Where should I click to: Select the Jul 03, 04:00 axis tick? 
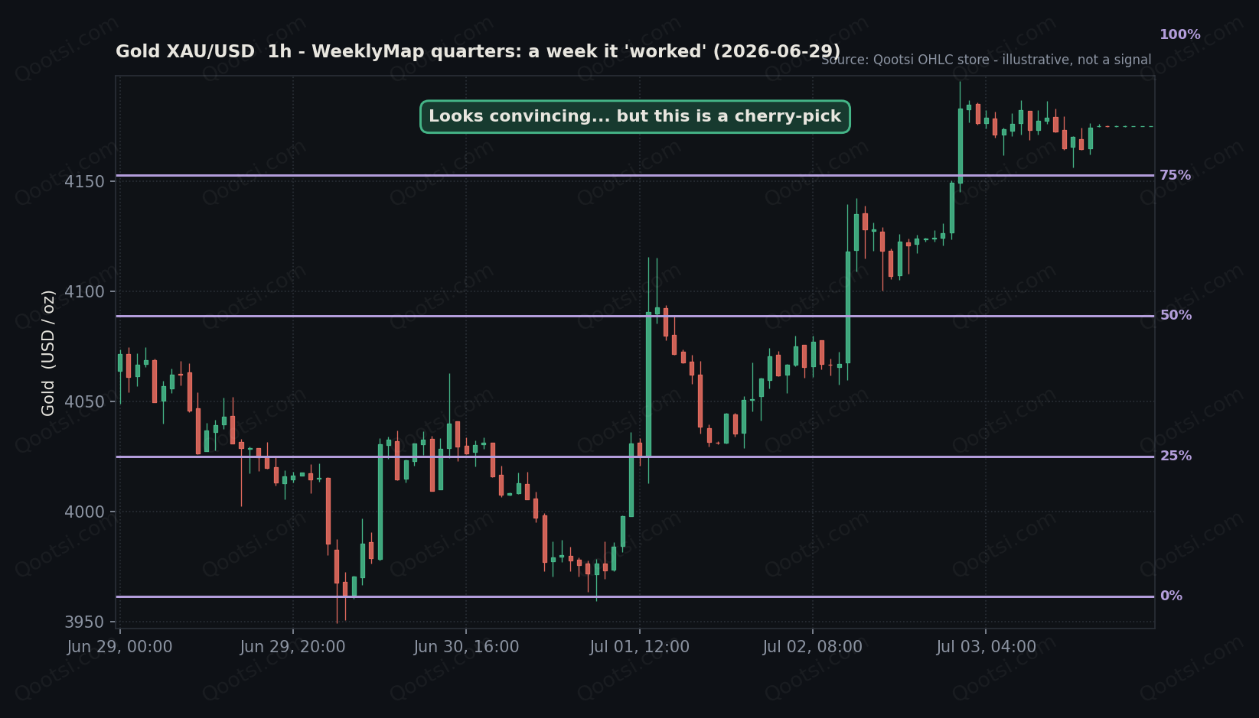(986, 647)
